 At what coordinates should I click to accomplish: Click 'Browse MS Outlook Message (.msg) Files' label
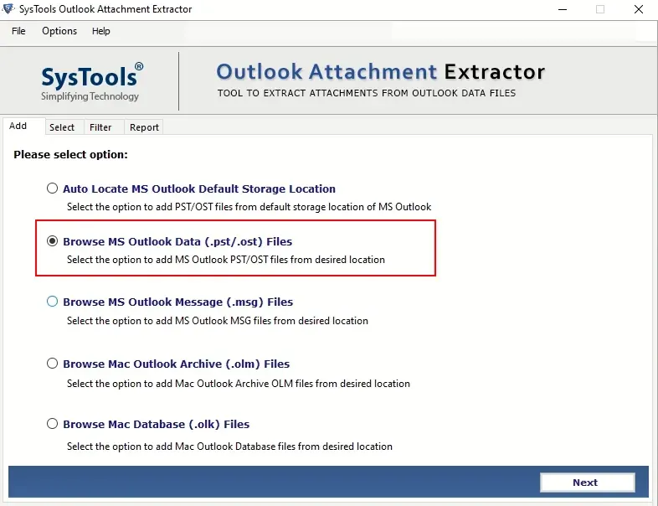(178, 302)
